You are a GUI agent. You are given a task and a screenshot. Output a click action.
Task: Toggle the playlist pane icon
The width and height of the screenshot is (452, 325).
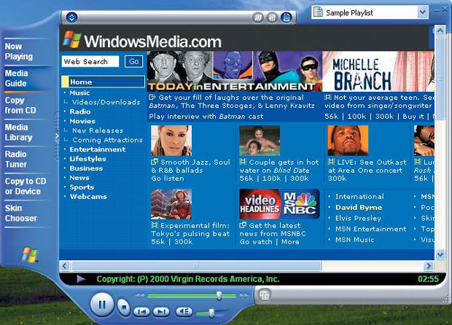point(287,18)
